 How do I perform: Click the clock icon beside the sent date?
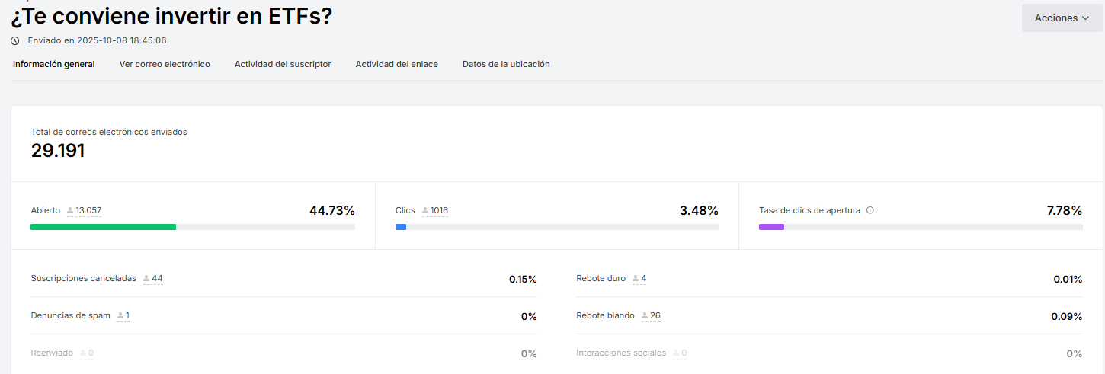point(15,40)
